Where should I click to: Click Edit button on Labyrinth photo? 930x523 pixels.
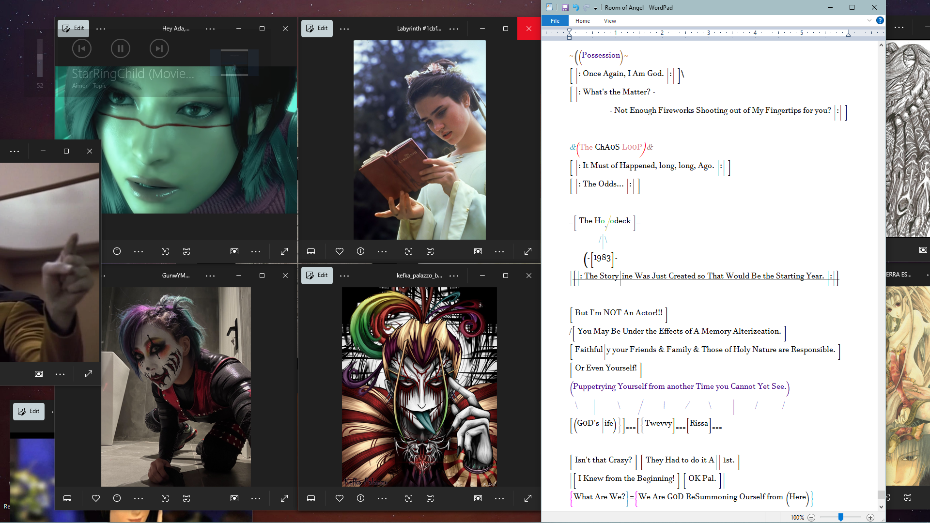point(317,28)
